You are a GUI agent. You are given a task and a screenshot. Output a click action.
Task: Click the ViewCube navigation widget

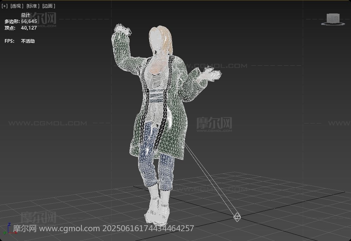pos(333,19)
